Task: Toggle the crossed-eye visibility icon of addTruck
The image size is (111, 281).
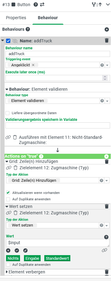Action: coord(15,41)
